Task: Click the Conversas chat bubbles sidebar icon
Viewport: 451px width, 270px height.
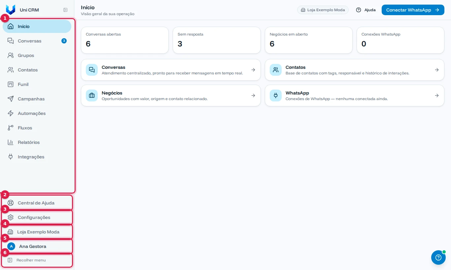Action: (x=11, y=41)
